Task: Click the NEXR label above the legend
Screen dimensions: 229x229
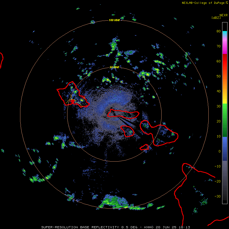Action: coord(224,15)
